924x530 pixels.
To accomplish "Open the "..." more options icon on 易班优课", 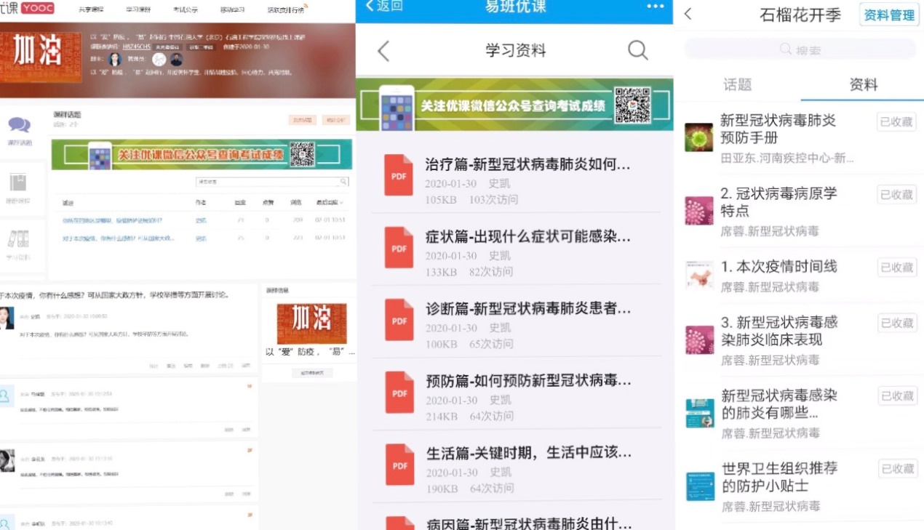I will (x=654, y=7).
